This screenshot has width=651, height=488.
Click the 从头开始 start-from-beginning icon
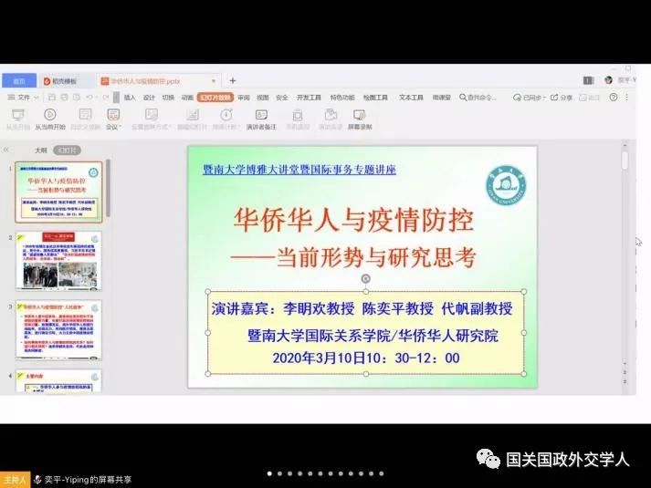pyautogui.click(x=18, y=114)
